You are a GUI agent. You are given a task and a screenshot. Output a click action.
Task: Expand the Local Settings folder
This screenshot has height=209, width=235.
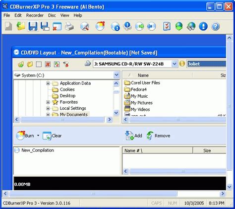pos(48,108)
